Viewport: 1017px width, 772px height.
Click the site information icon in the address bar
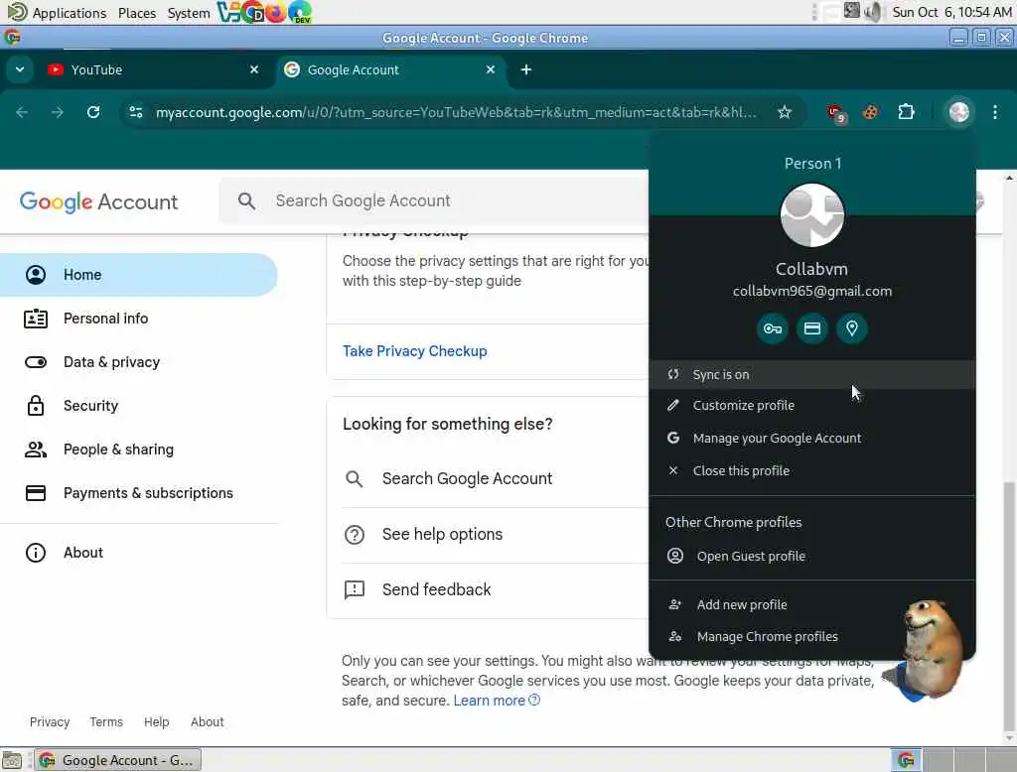[135, 112]
